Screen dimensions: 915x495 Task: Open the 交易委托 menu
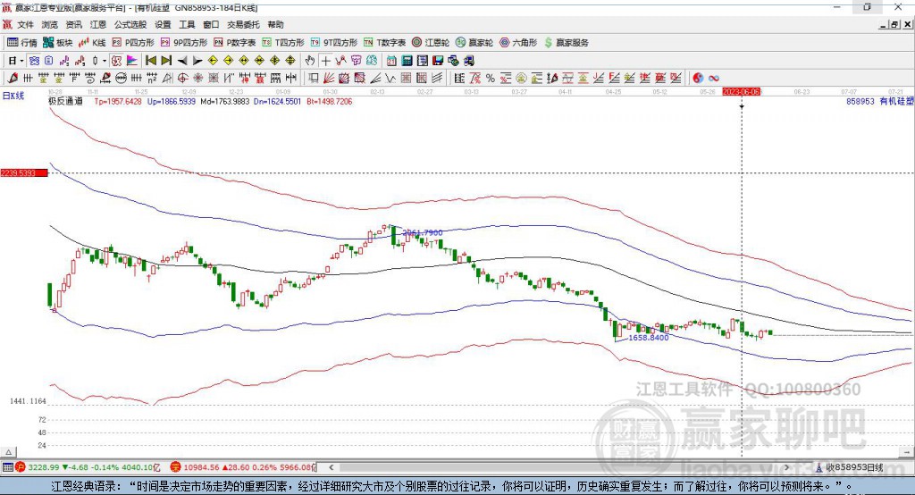(x=243, y=24)
